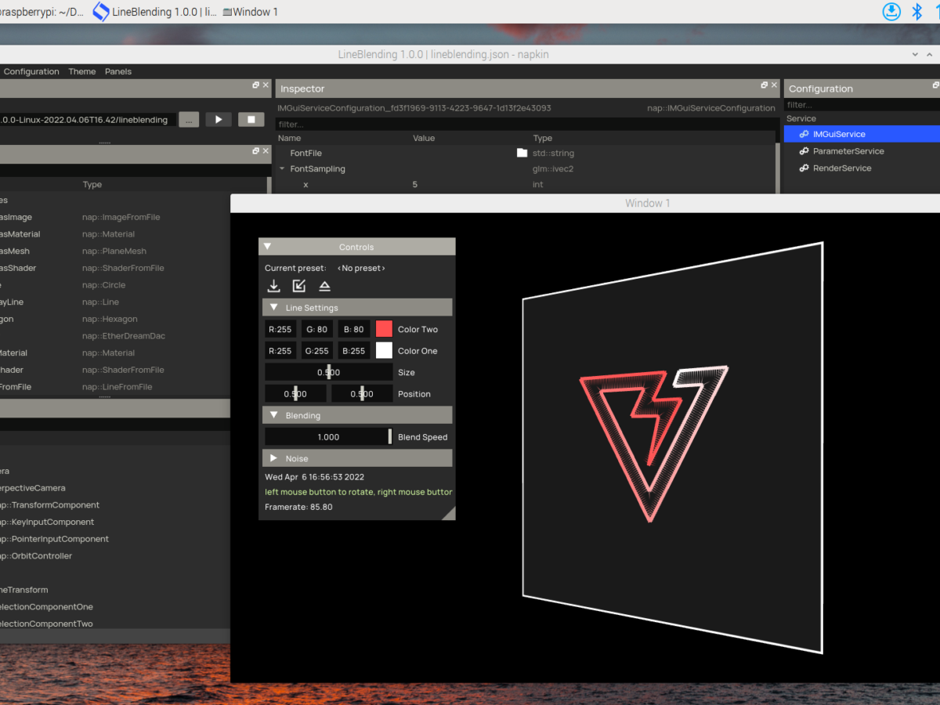Float the resources panel with the undock icon

(x=255, y=150)
